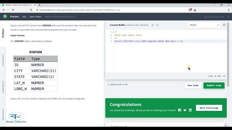Click the LONG_W field cell
232x130 pixels.
click(22, 89)
